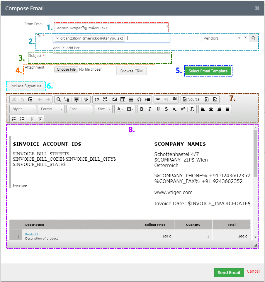Open the From Email dropdown

tap(111, 28)
